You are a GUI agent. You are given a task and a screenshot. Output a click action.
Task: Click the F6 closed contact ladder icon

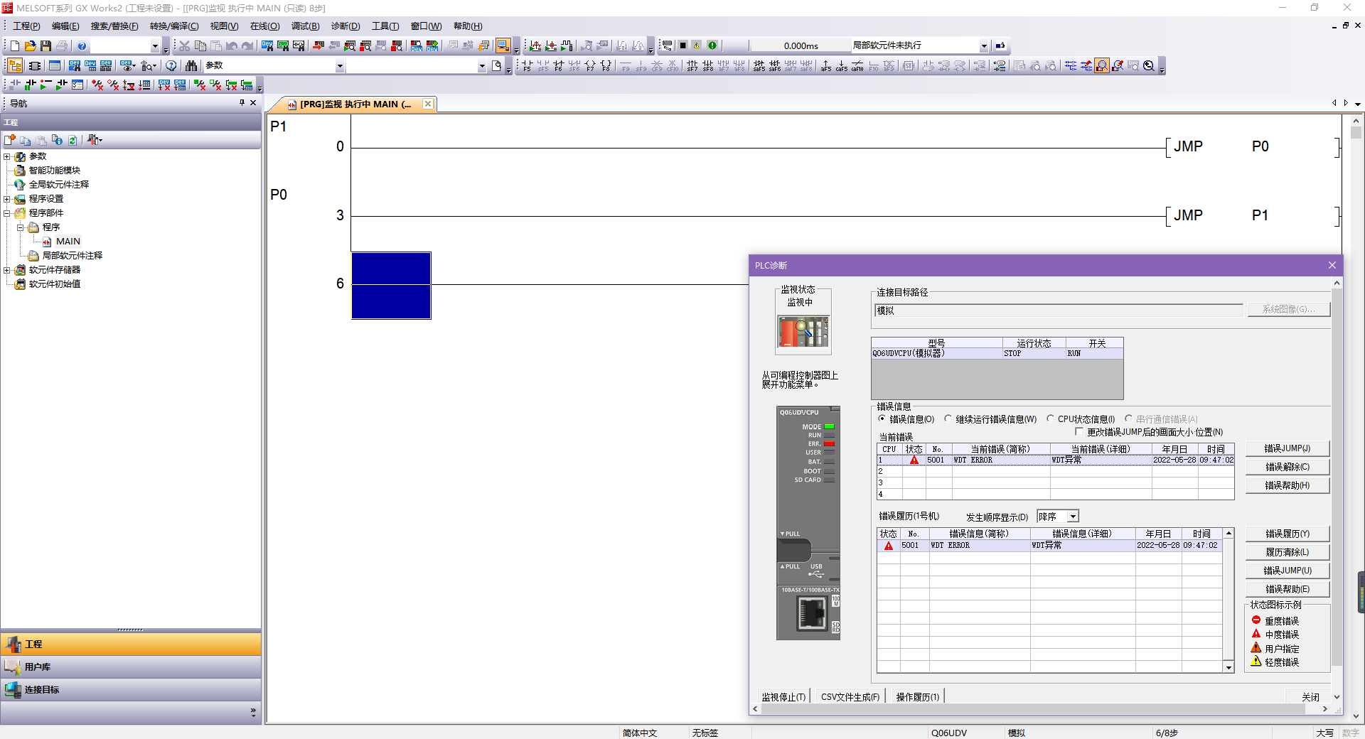point(558,66)
